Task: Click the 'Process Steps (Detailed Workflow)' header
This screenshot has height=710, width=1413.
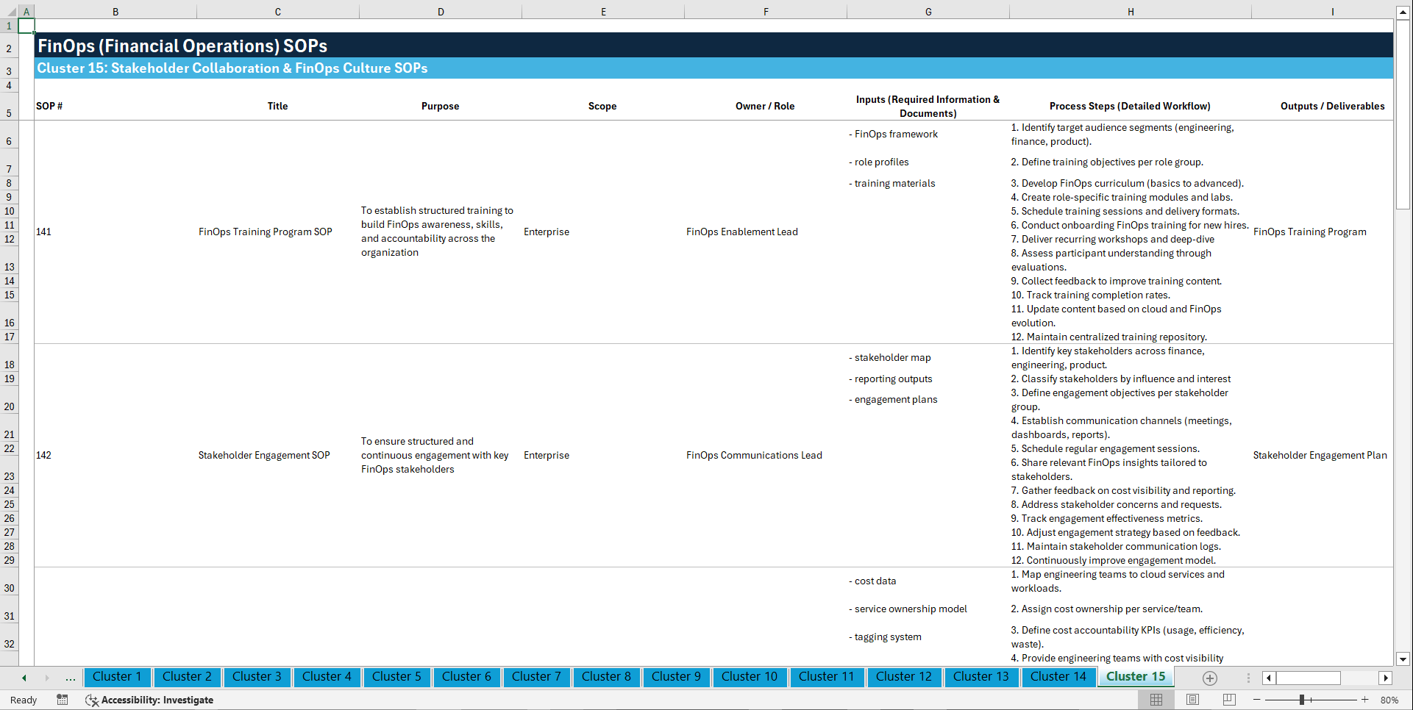Action: pos(1130,107)
